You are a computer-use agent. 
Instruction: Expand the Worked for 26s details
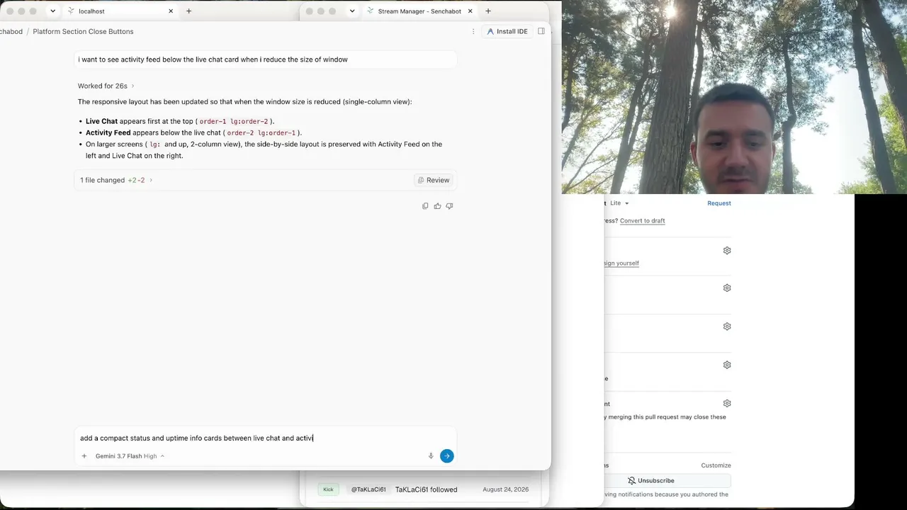tap(106, 86)
